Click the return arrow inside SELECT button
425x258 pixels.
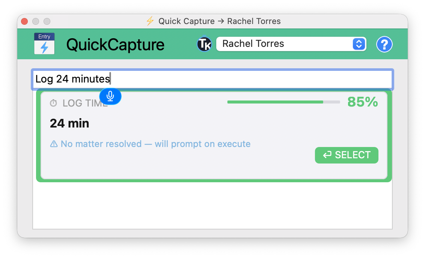click(327, 155)
